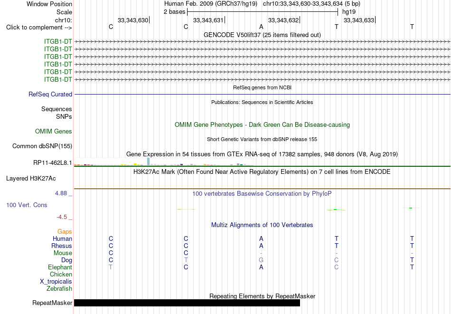Click the black RepeatMasker repeat element bar
This screenshot has width=451, height=314.
pos(187,303)
